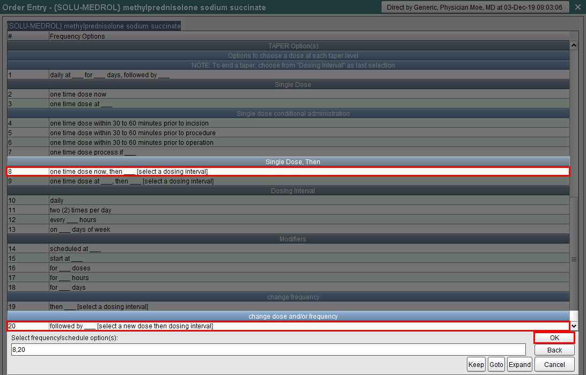Click the frequency/schedule options input field
Viewport: 586px width, 375px height.
[x=268, y=350]
